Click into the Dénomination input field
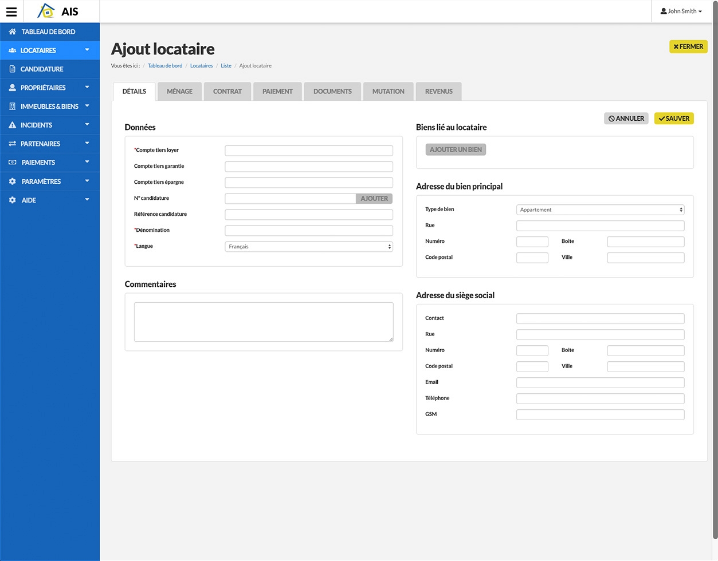The width and height of the screenshot is (718, 561). (x=309, y=231)
